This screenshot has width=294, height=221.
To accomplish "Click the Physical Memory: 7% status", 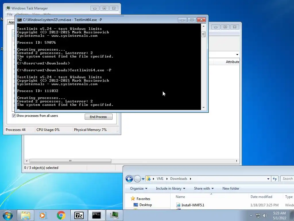I will [90, 130].
